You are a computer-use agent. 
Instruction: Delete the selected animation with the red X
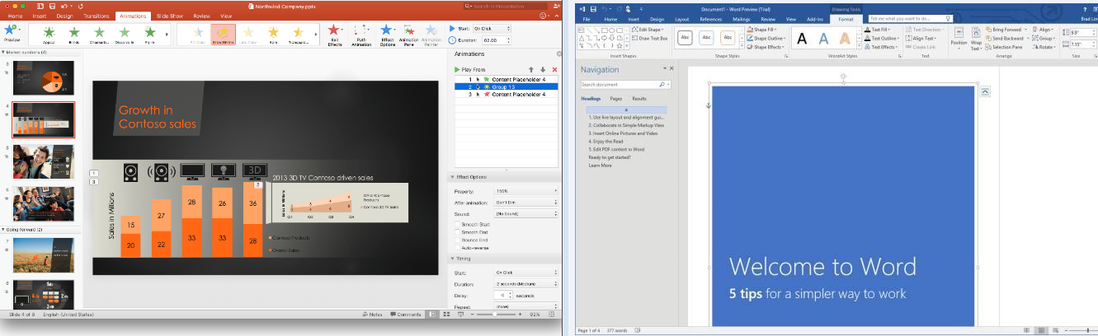point(554,70)
